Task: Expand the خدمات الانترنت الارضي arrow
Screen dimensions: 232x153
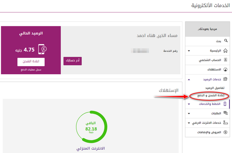Action: click(189, 123)
